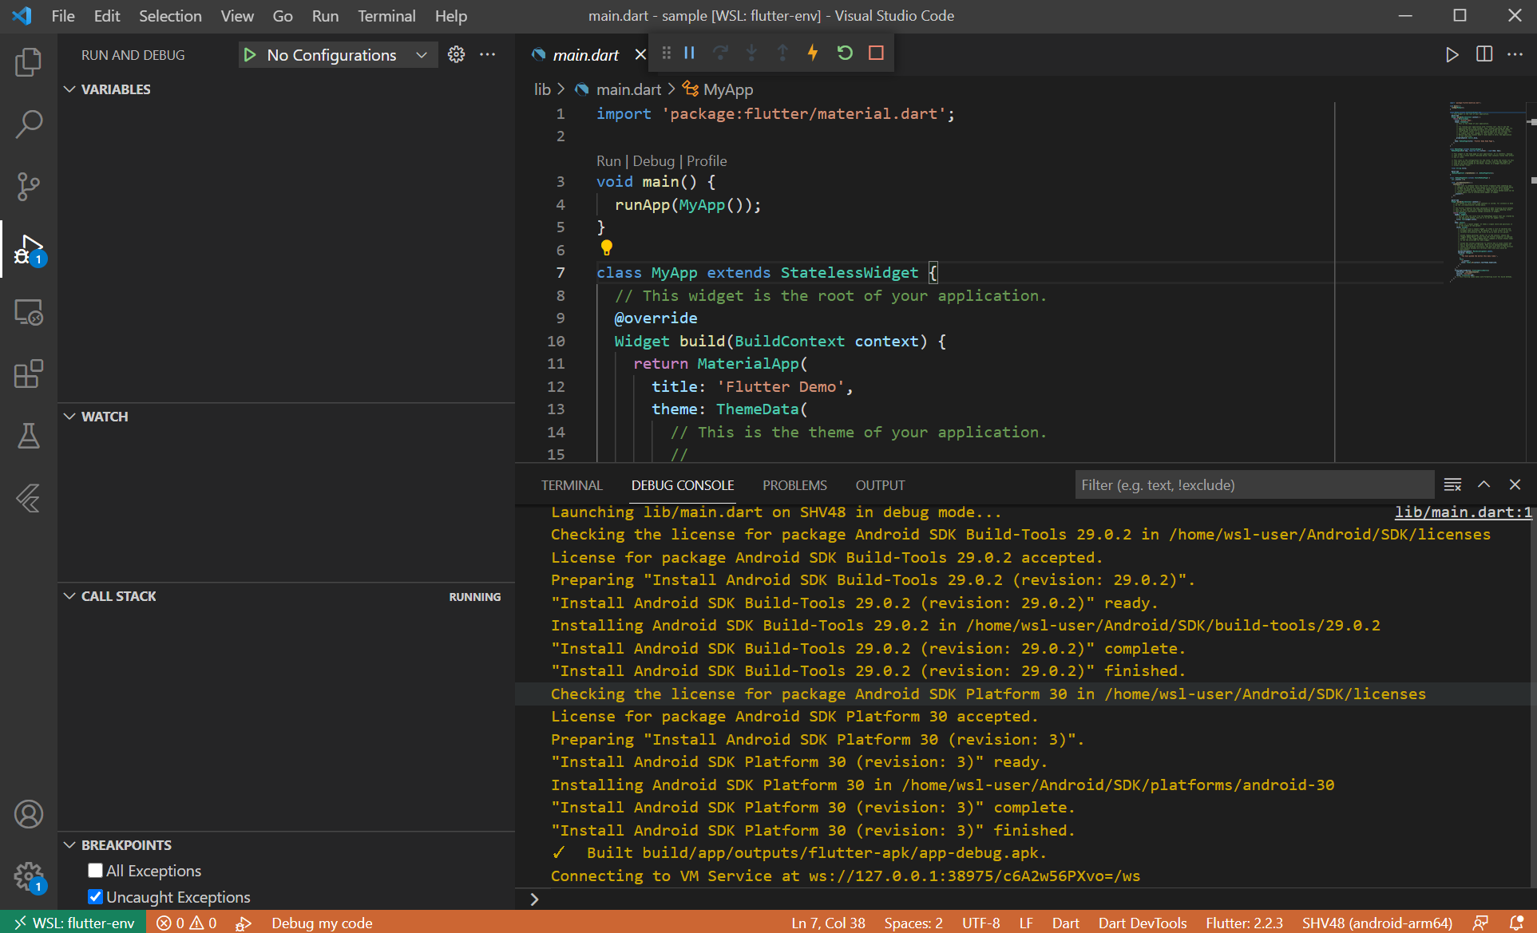Trigger hot reload in the debug toolbar

click(813, 53)
